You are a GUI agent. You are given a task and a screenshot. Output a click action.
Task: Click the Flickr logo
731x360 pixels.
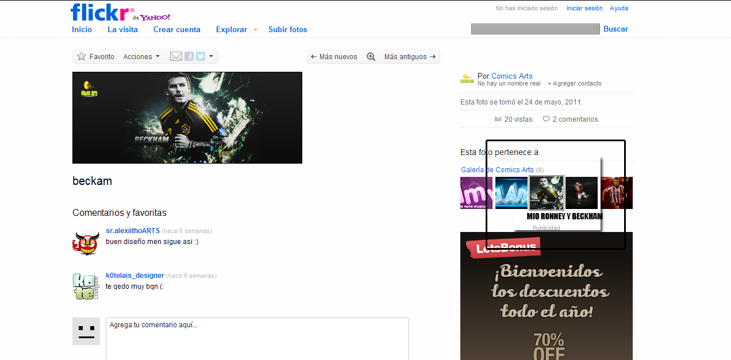101,12
